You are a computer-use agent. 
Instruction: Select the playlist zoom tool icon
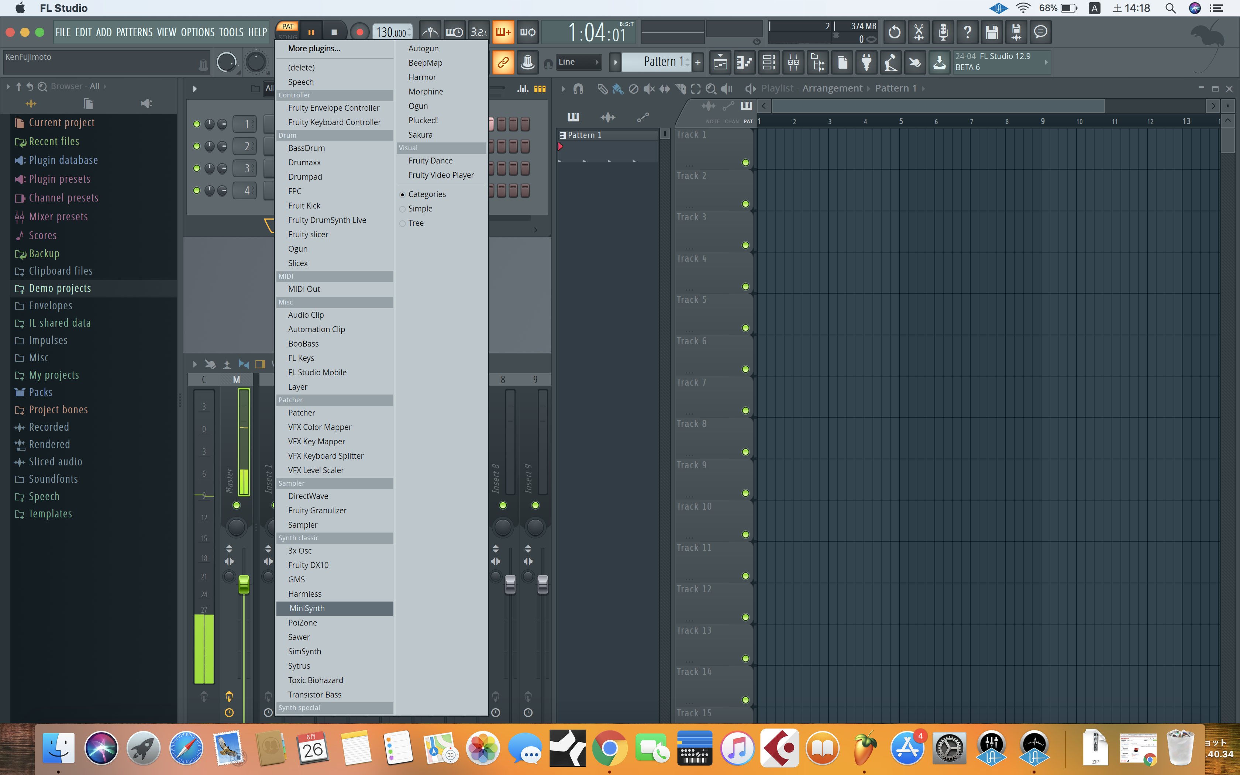coord(711,89)
